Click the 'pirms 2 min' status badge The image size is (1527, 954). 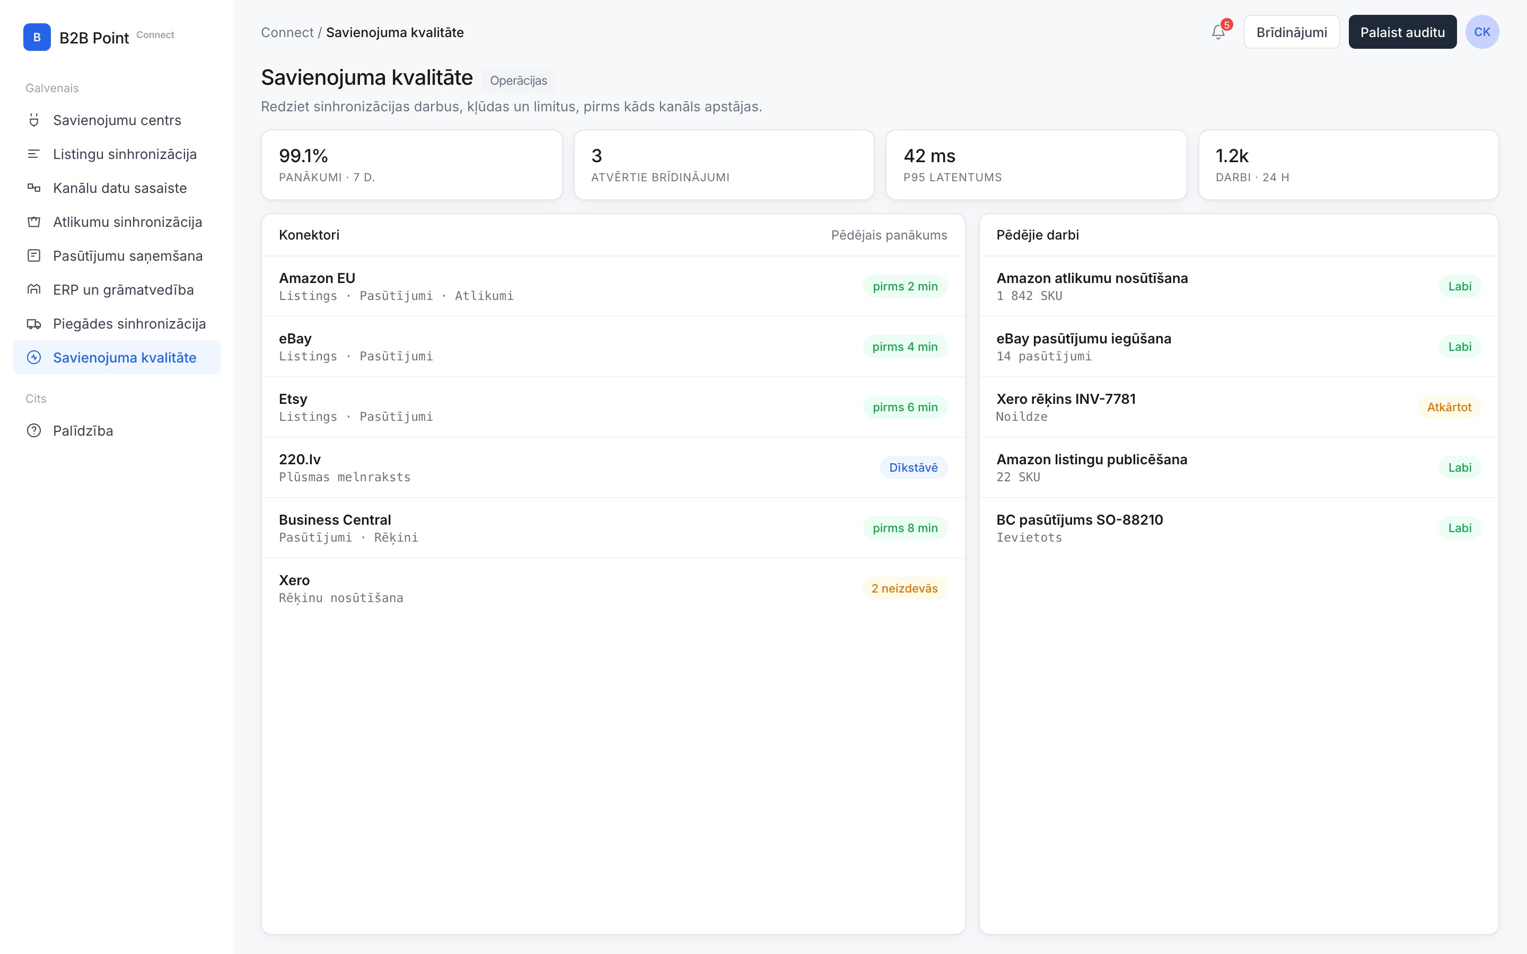[905, 286]
